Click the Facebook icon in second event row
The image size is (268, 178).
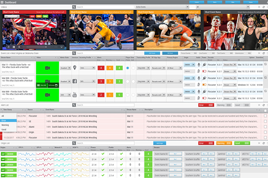(75, 81)
